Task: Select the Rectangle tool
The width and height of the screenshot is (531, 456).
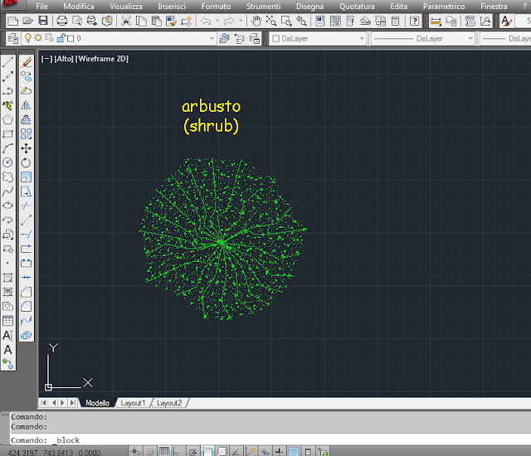Action: pyautogui.click(x=7, y=134)
